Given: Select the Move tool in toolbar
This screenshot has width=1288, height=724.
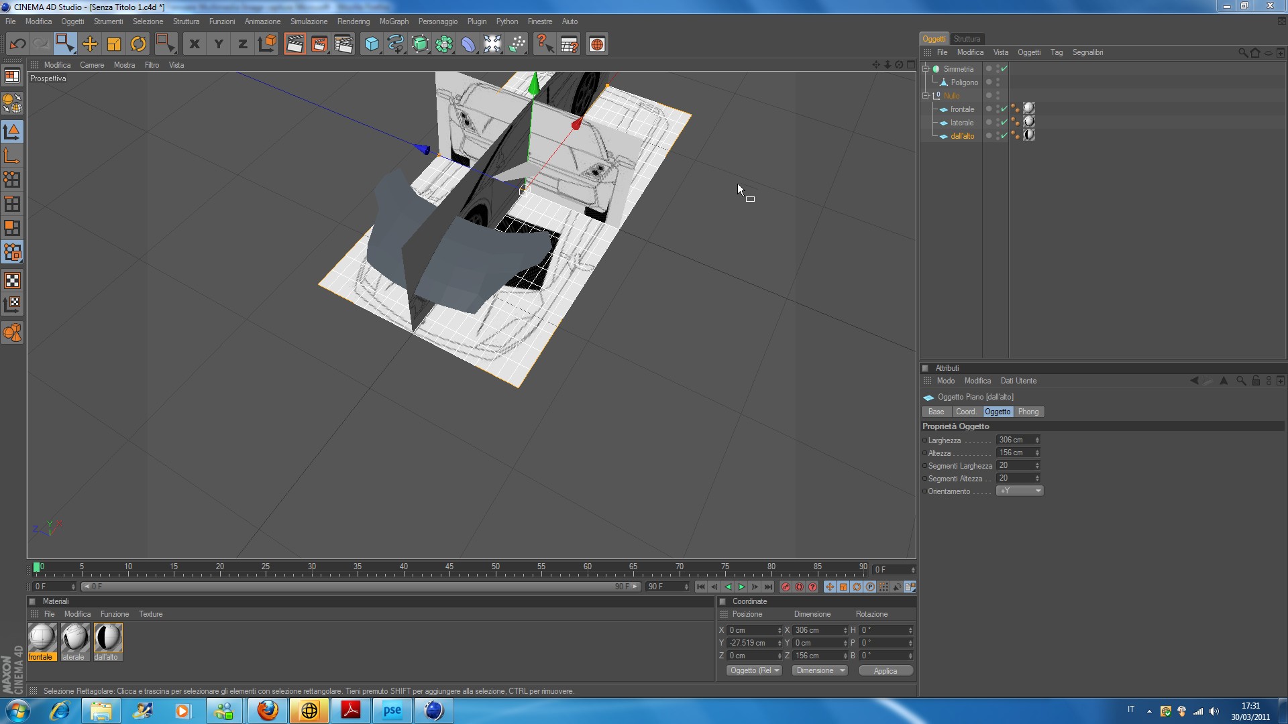Looking at the screenshot, I should click(x=89, y=44).
